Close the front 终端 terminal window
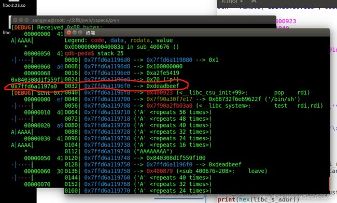 coord(69,33)
